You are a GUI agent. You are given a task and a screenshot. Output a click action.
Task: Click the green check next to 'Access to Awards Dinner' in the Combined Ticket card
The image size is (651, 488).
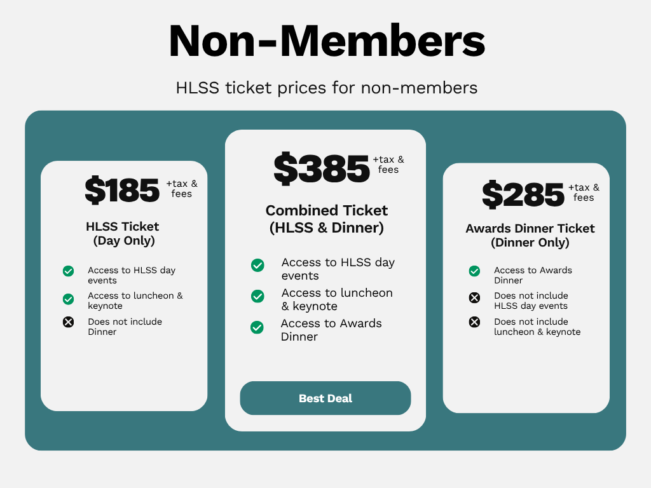pyautogui.click(x=257, y=327)
